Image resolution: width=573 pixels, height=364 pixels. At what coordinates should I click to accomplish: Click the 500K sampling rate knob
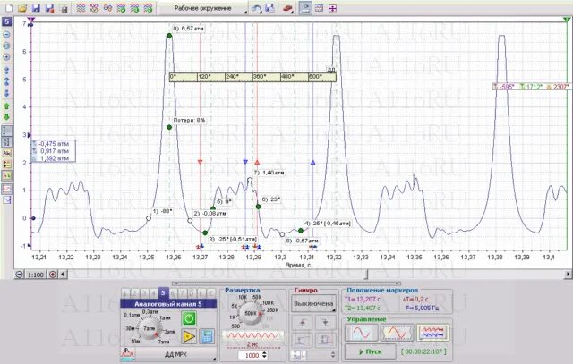[x=251, y=313]
